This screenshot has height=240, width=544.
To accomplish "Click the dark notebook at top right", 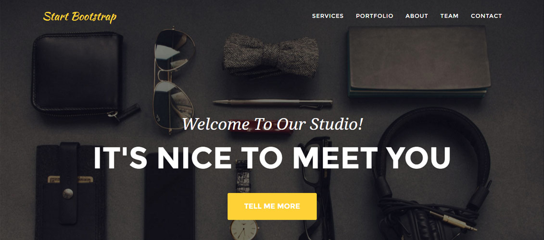I will (x=419, y=61).
